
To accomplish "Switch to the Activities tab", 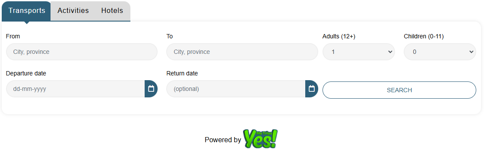I will point(73,11).
